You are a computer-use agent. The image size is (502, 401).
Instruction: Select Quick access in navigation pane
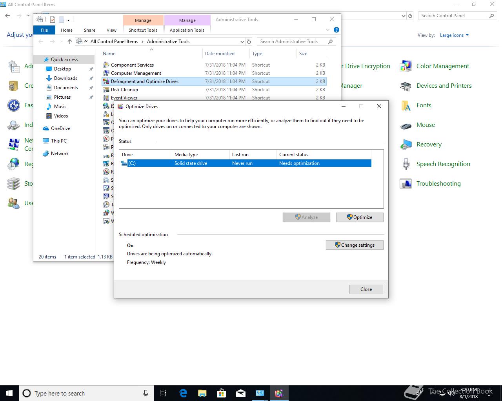[x=64, y=60]
